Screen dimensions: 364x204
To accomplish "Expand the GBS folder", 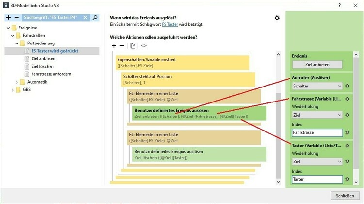I will (13, 90).
